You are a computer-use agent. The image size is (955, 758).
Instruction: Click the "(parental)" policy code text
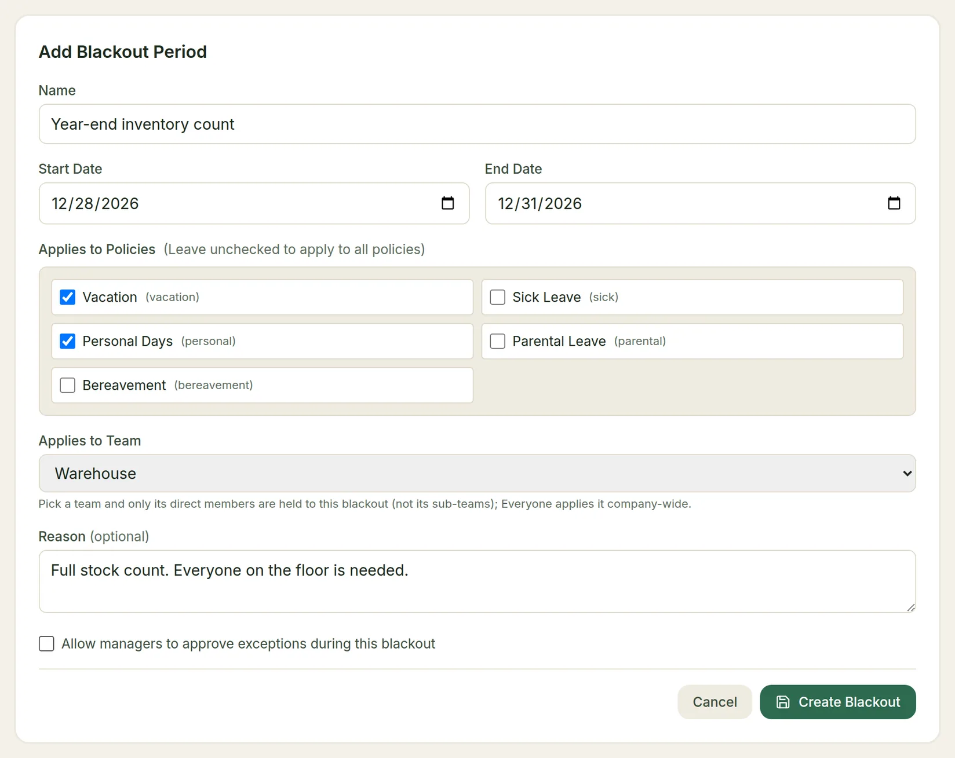(x=640, y=341)
